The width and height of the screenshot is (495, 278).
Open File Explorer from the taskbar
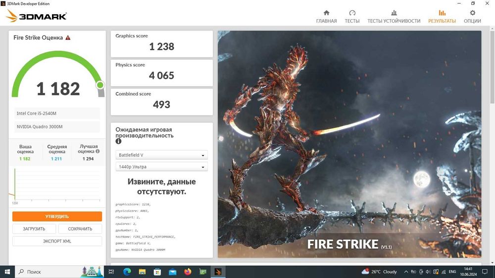pyautogui.click(x=142, y=272)
